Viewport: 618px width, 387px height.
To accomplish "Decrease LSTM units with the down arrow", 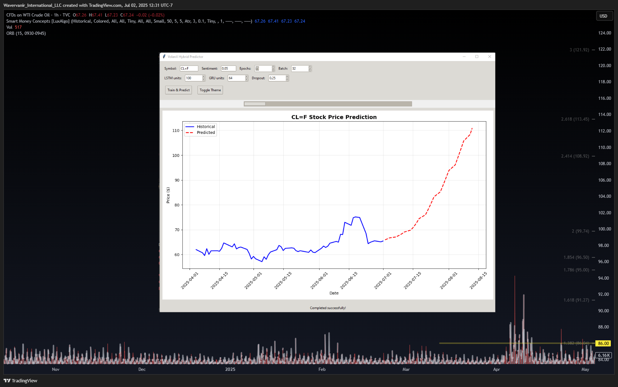I will point(204,80).
